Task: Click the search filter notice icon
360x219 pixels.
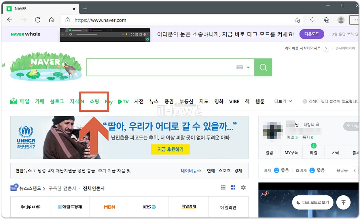Action: click(x=305, y=101)
